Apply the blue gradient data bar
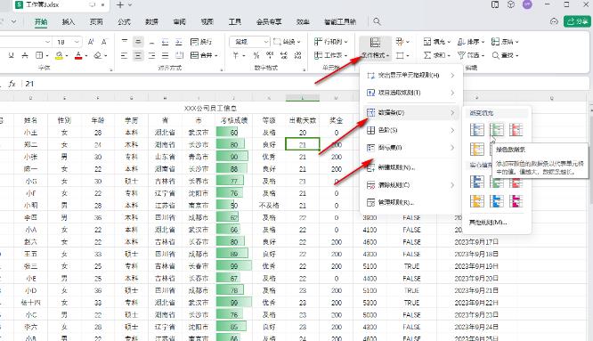 pyautogui.click(x=477, y=130)
